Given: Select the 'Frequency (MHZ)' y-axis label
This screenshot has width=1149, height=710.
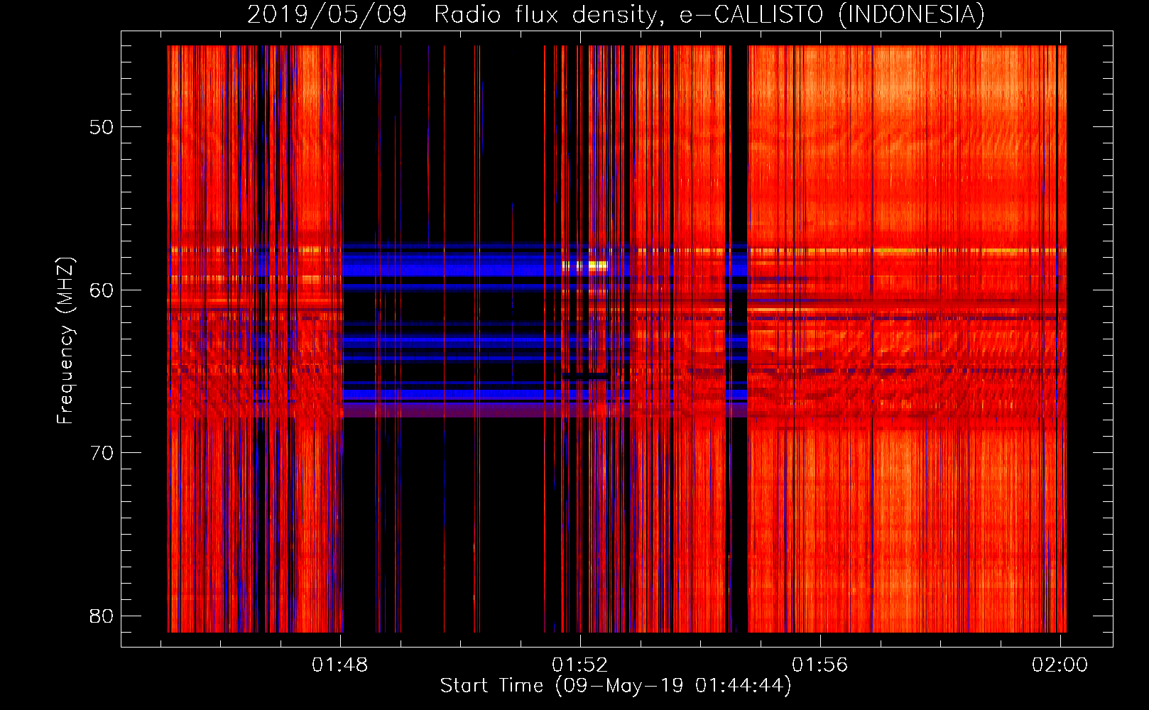Looking at the screenshot, I should point(65,341).
